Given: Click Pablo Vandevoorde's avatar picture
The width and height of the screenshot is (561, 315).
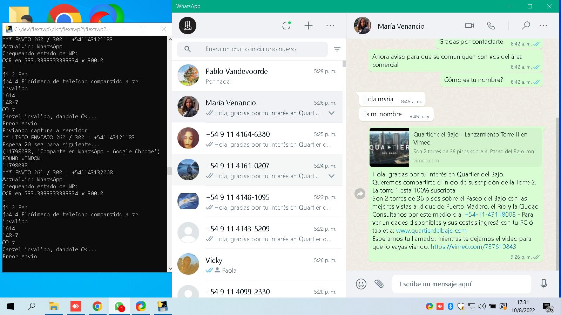Looking at the screenshot, I should pos(188,75).
